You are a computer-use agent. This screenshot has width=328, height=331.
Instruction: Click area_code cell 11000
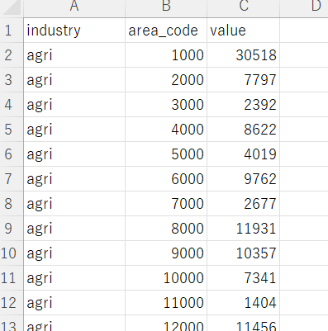(x=166, y=303)
